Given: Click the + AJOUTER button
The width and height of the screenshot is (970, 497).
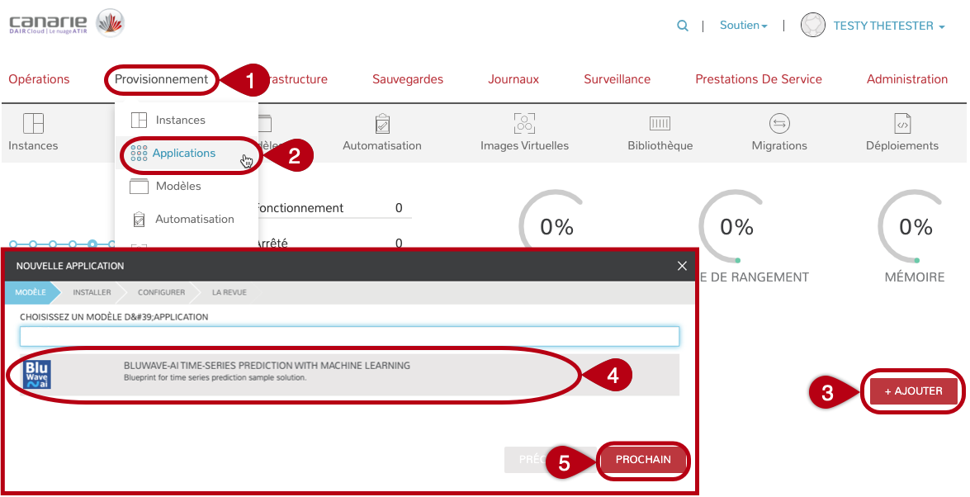Looking at the screenshot, I should point(913,391).
